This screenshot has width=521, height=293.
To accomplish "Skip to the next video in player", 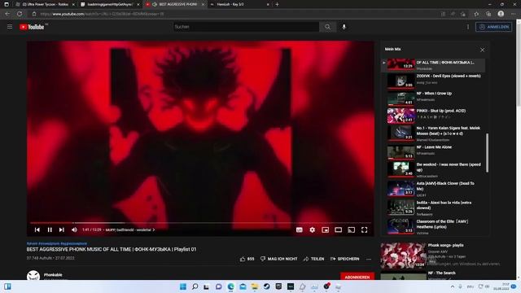I will point(62,230).
